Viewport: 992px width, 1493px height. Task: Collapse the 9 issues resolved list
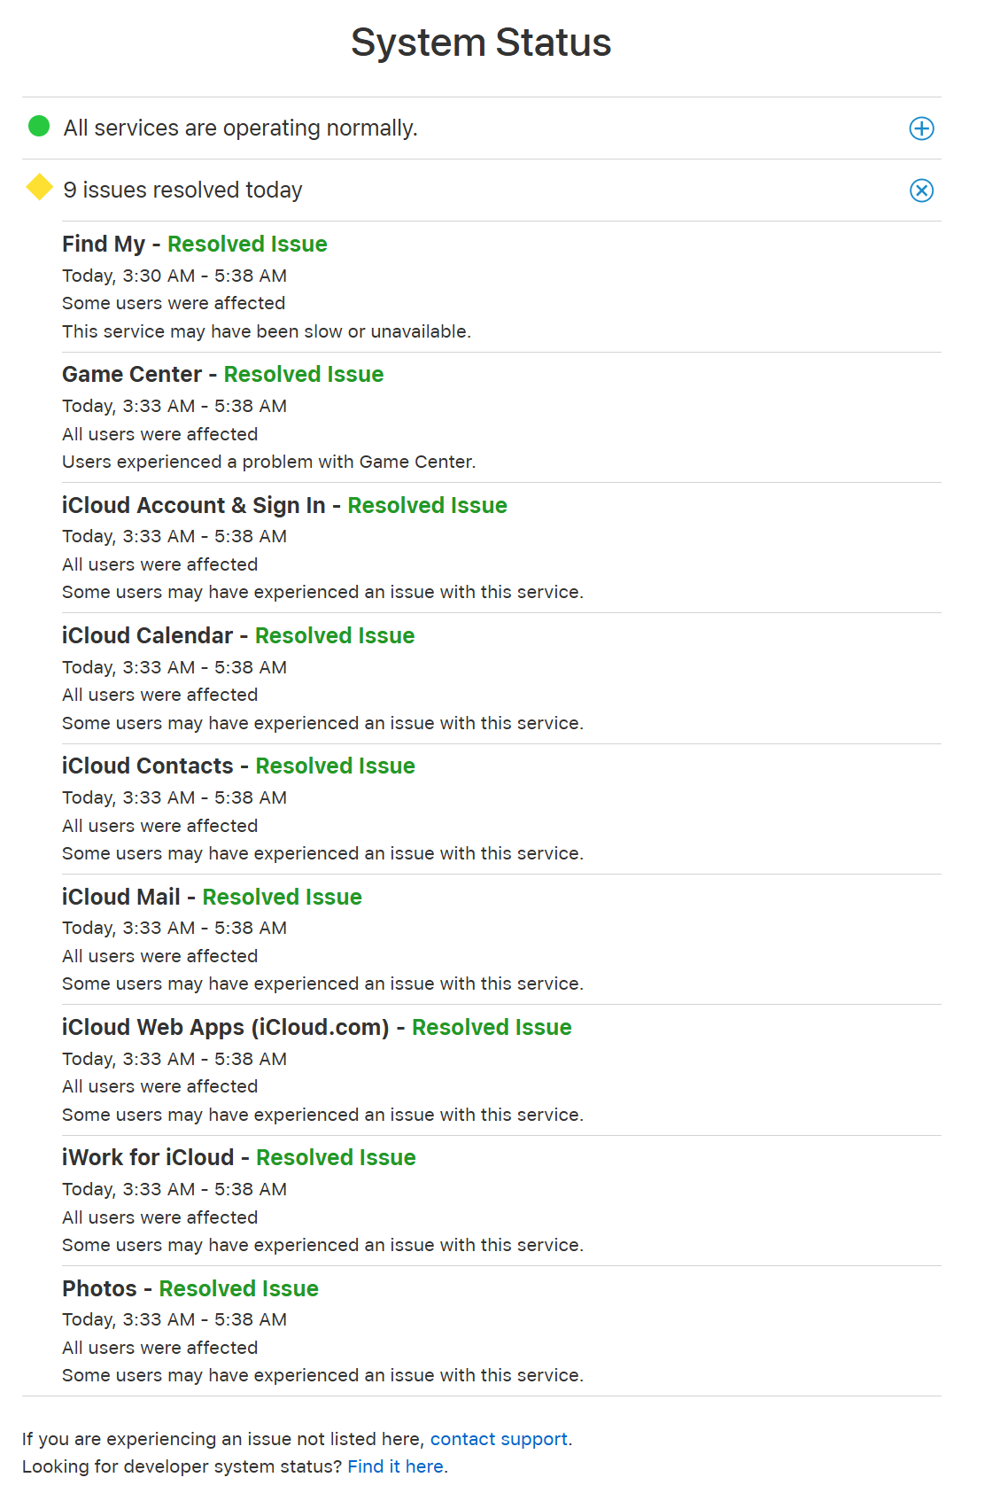click(x=921, y=191)
